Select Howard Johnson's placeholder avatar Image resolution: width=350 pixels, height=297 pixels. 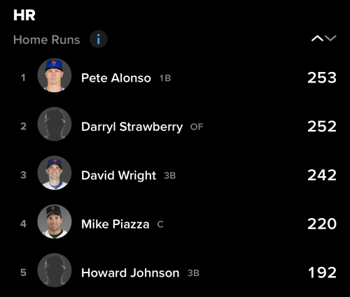point(55,270)
